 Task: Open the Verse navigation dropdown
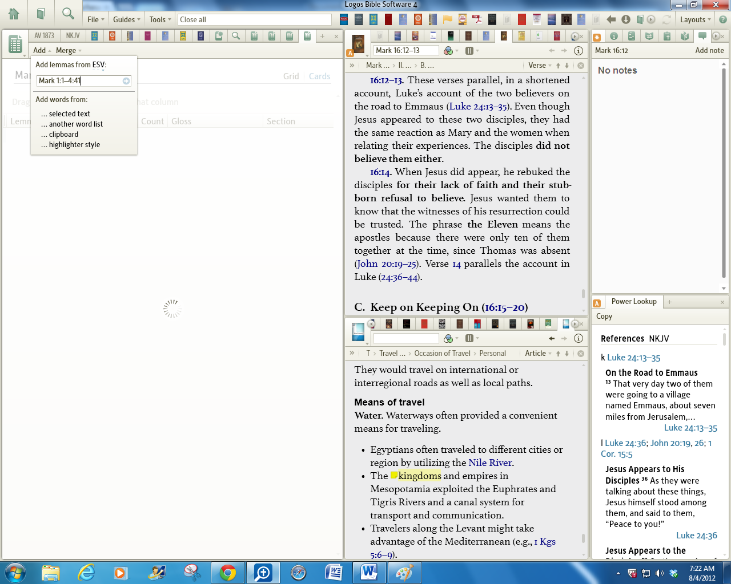tap(540, 66)
